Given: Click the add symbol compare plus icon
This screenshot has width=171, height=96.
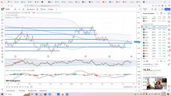Looking at the screenshot, I should (x=15, y=9).
